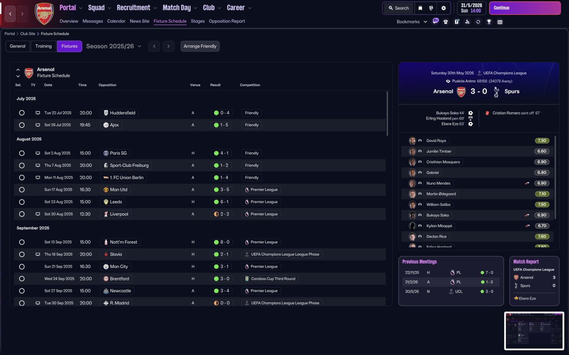Viewport: 569px width, 355px height.
Task: Select the Sport-Club Freiburg fixture radio button
Action: pyautogui.click(x=22, y=166)
